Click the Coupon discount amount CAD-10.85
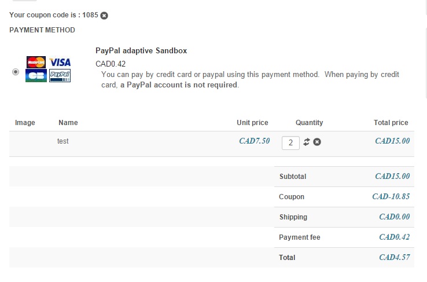This screenshot has width=427, height=282. tap(391, 197)
